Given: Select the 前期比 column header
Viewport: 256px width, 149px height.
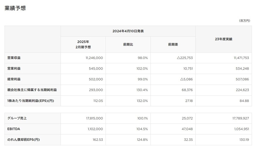Looking at the screenshot, I should pyautogui.click(x=128, y=45).
